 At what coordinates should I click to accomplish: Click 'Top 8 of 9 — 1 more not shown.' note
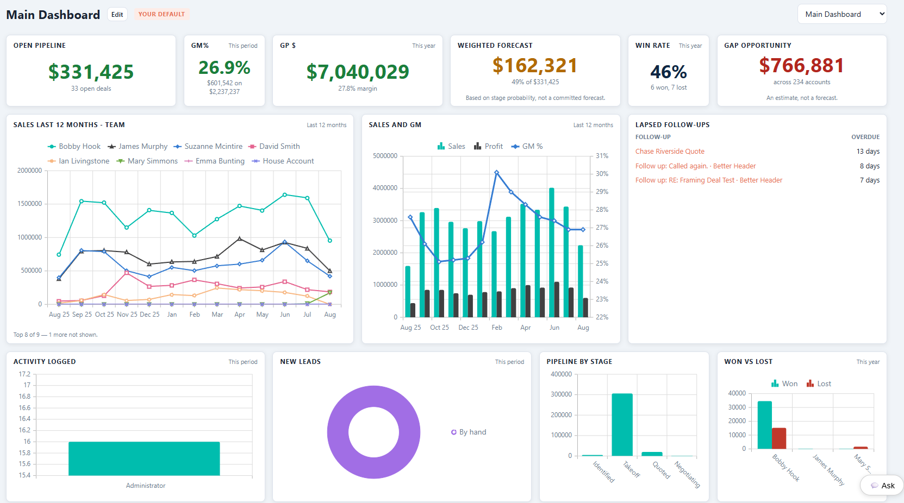(55, 335)
